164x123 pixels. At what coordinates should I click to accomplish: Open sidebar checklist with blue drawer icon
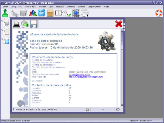(x=5, y=40)
